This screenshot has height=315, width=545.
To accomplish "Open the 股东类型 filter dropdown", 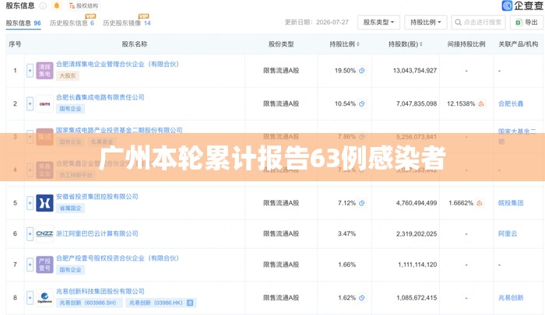I will [378, 23].
